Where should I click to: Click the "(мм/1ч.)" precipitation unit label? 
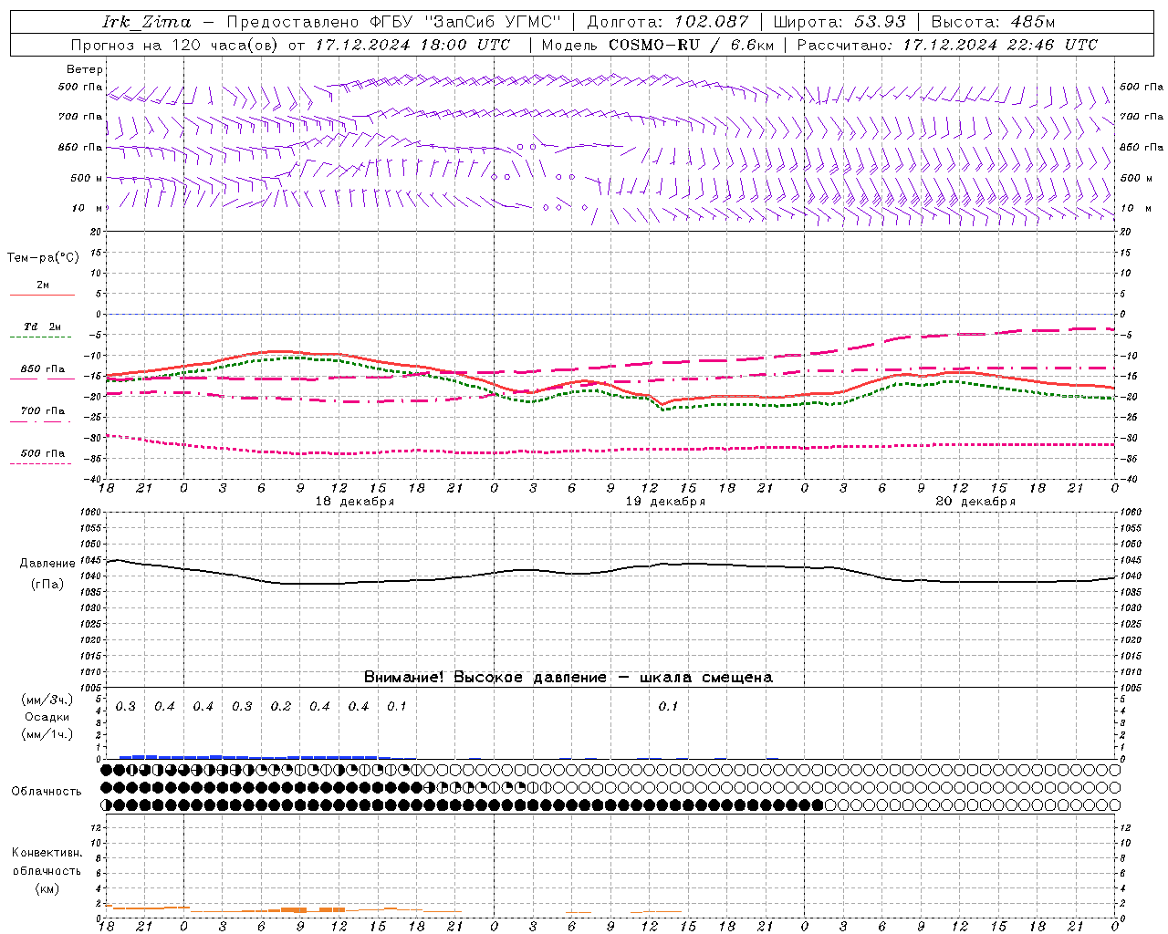tap(47, 734)
